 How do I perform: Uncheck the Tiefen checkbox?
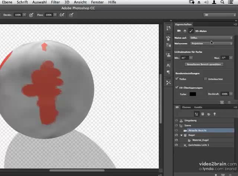pyautogui.click(x=177, y=79)
